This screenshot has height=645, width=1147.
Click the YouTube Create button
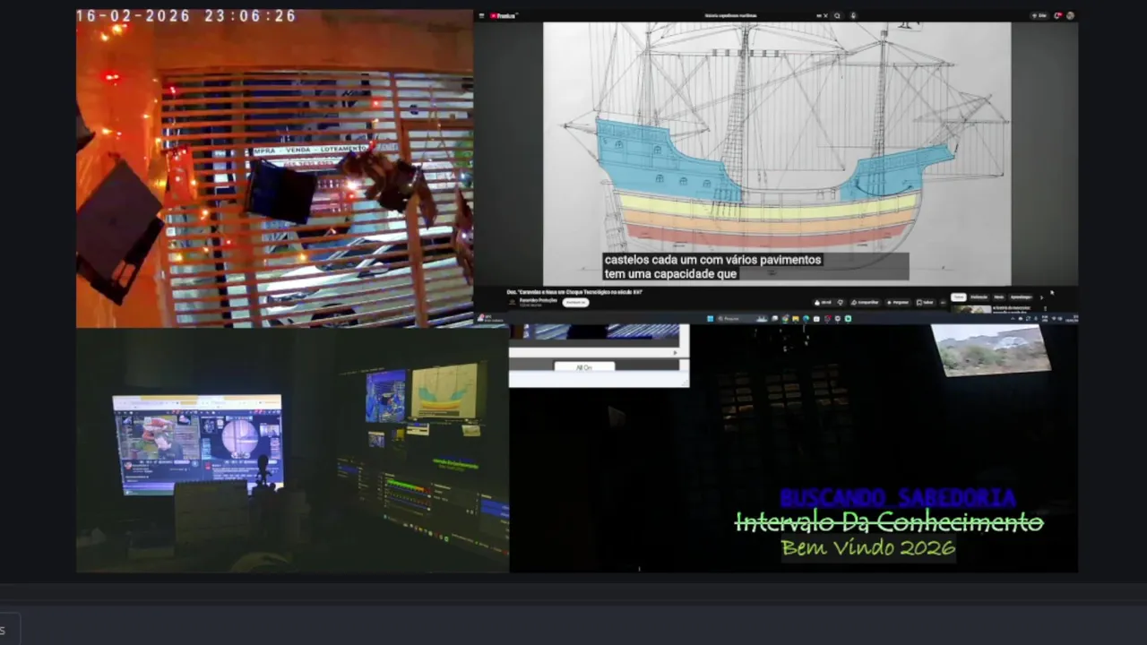tap(1039, 15)
